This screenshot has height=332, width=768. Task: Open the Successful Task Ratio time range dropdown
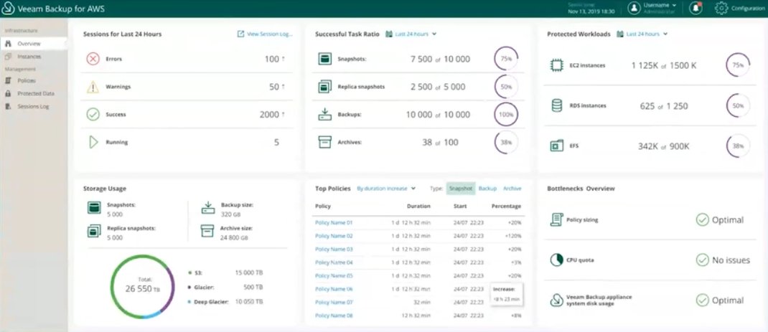[411, 34]
